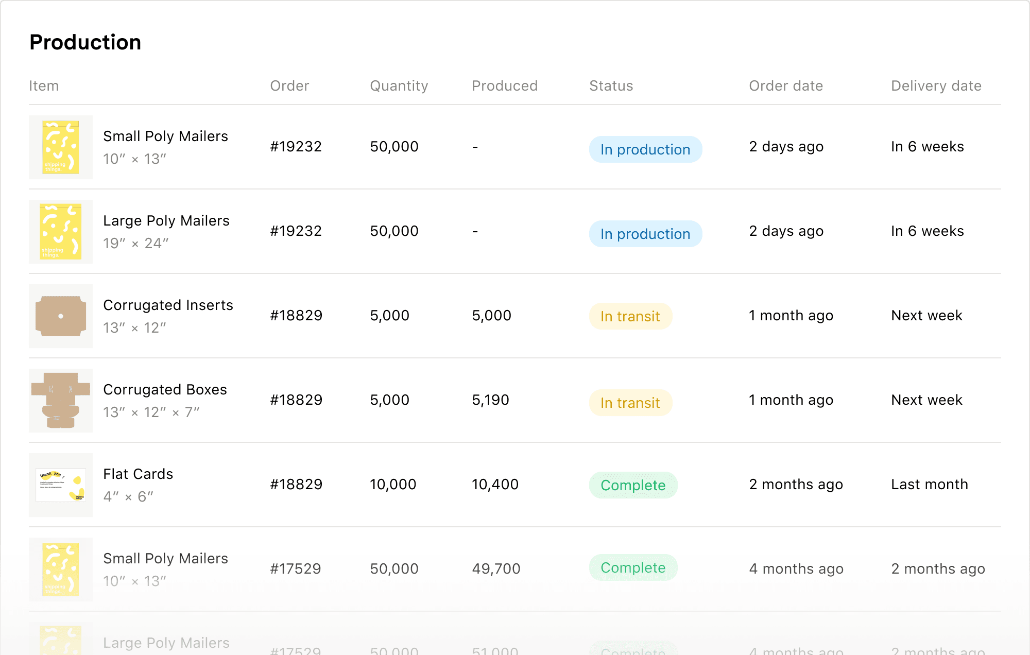Click order number #18829 in Corrugated Inserts row

(x=296, y=316)
